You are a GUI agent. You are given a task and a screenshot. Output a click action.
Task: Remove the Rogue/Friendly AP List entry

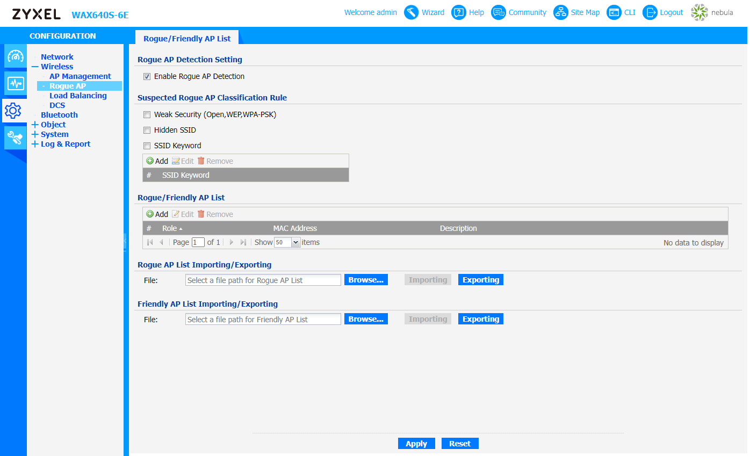point(215,214)
